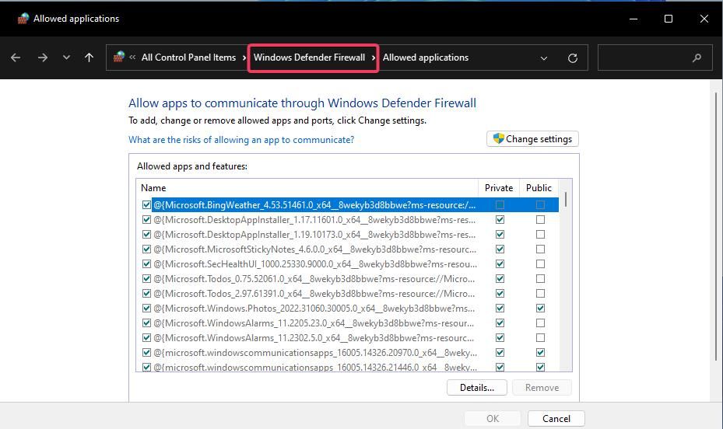Expand the address bar history dropdown
Viewport: 723px width, 429px height.
[544, 58]
